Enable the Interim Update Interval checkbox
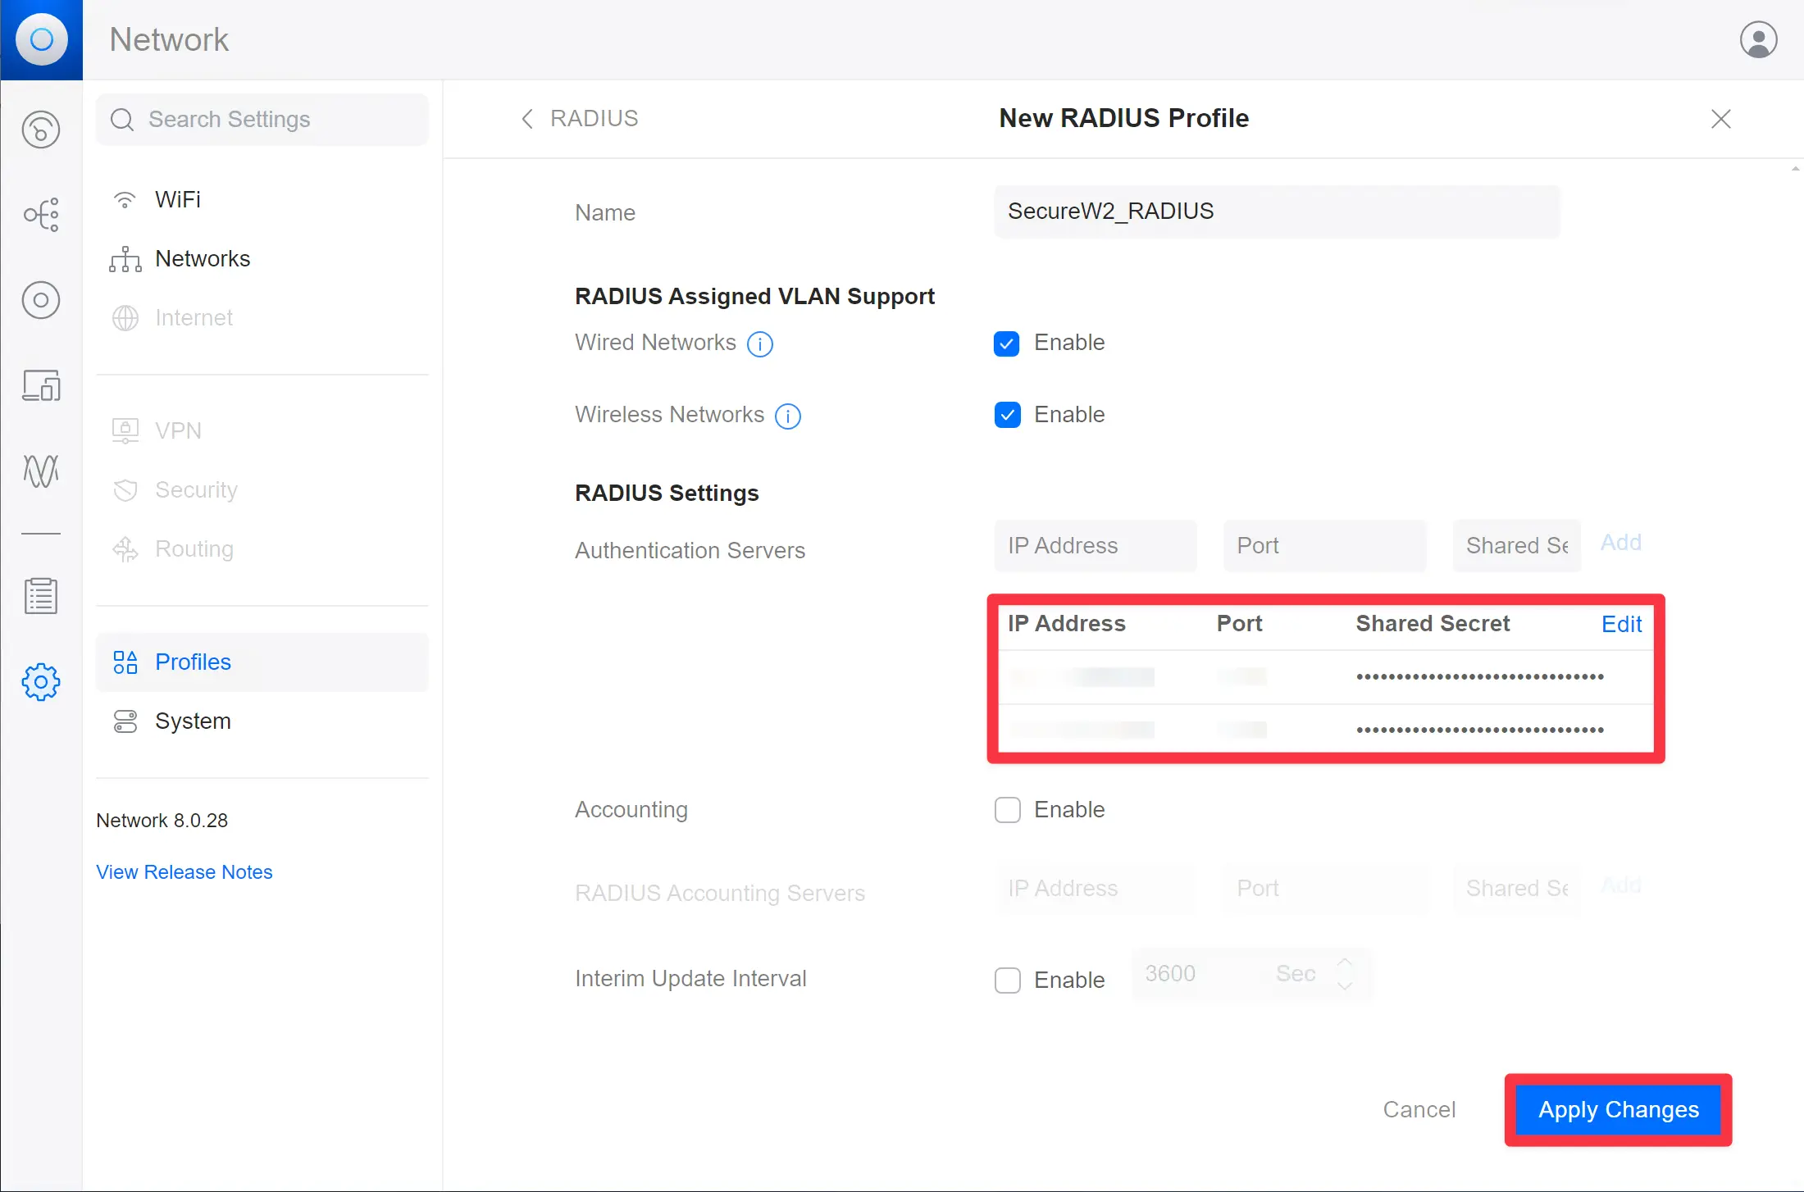The height and width of the screenshot is (1192, 1804). 1007,980
